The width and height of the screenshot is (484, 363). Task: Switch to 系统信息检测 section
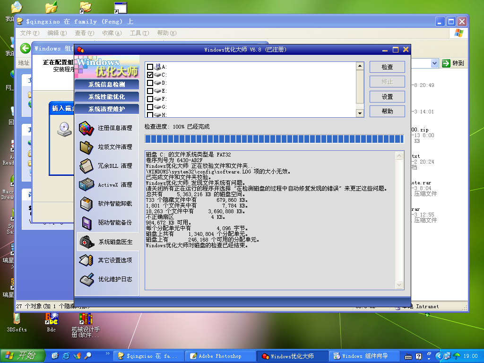(106, 84)
